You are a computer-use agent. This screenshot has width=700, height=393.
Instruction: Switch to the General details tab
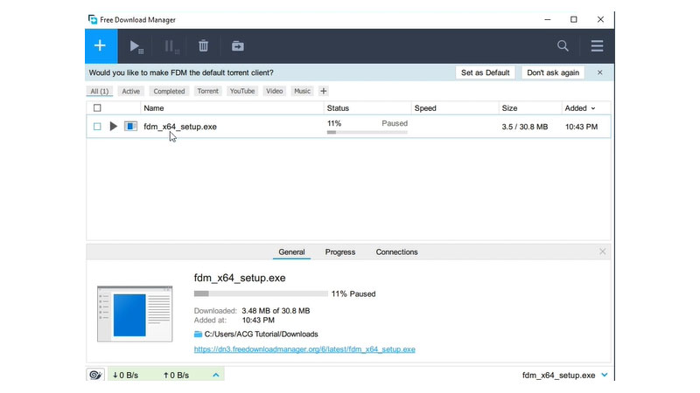point(291,252)
